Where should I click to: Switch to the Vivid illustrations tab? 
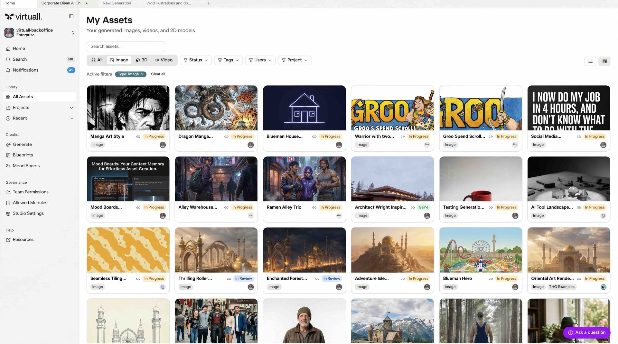[x=169, y=3]
